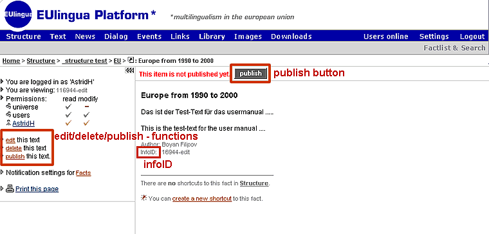Click the users group icon

(8, 115)
